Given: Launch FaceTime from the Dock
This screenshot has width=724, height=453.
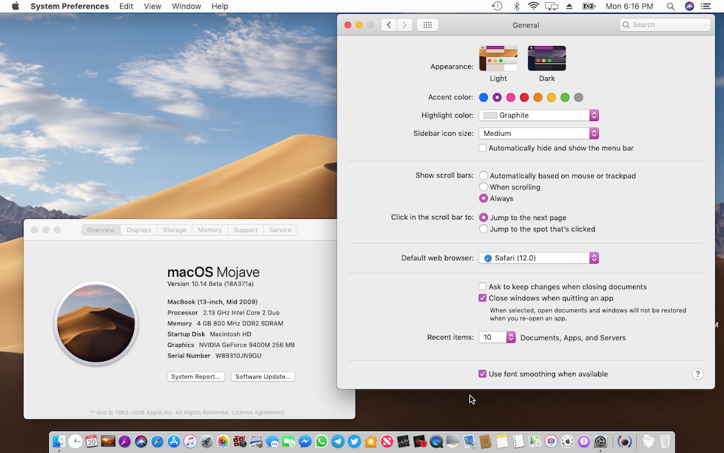Looking at the screenshot, I should [x=288, y=442].
